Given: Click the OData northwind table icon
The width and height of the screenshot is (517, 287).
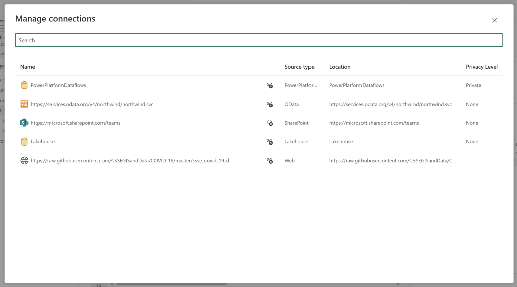Looking at the screenshot, I should [x=24, y=104].
